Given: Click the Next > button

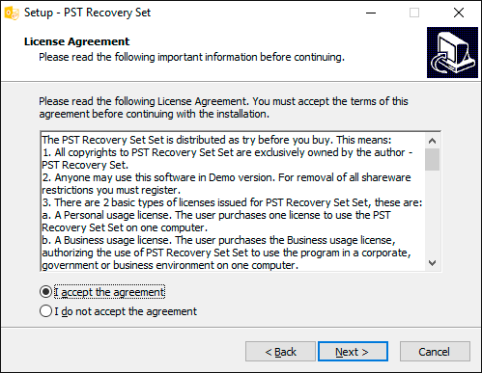Looking at the screenshot, I should coord(353,352).
